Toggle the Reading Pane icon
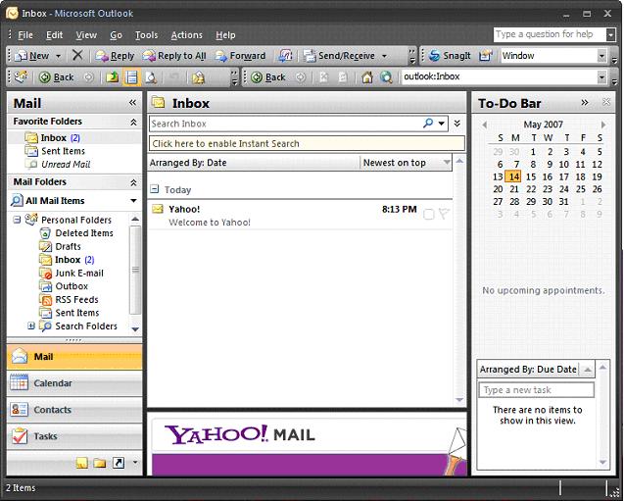The height and width of the screenshot is (501, 624). pos(131,76)
